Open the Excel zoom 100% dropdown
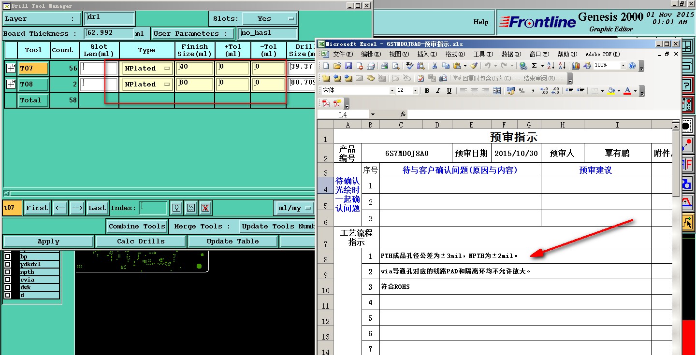This screenshot has height=355, width=696. pyautogui.click(x=623, y=66)
